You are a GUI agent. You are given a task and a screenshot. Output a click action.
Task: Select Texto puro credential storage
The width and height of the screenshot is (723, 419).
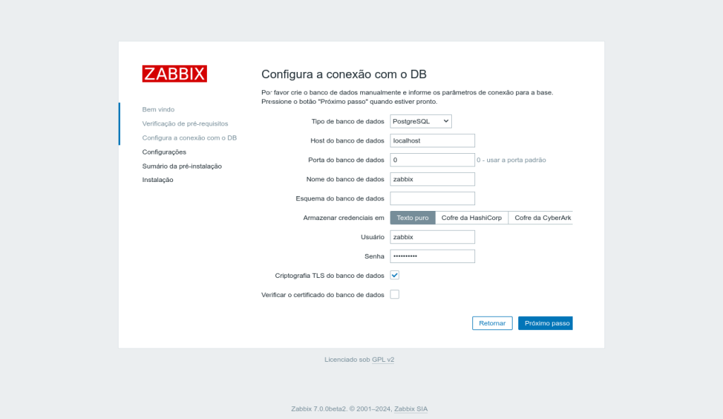click(x=412, y=217)
